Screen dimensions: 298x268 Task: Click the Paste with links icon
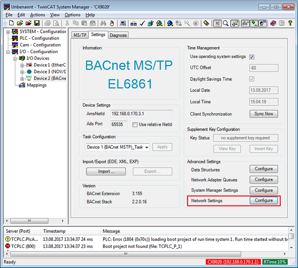tap(93, 23)
